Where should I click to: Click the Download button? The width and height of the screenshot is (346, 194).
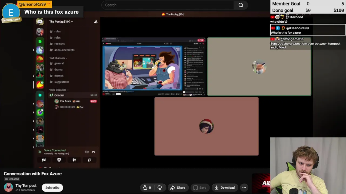click(225, 188)
